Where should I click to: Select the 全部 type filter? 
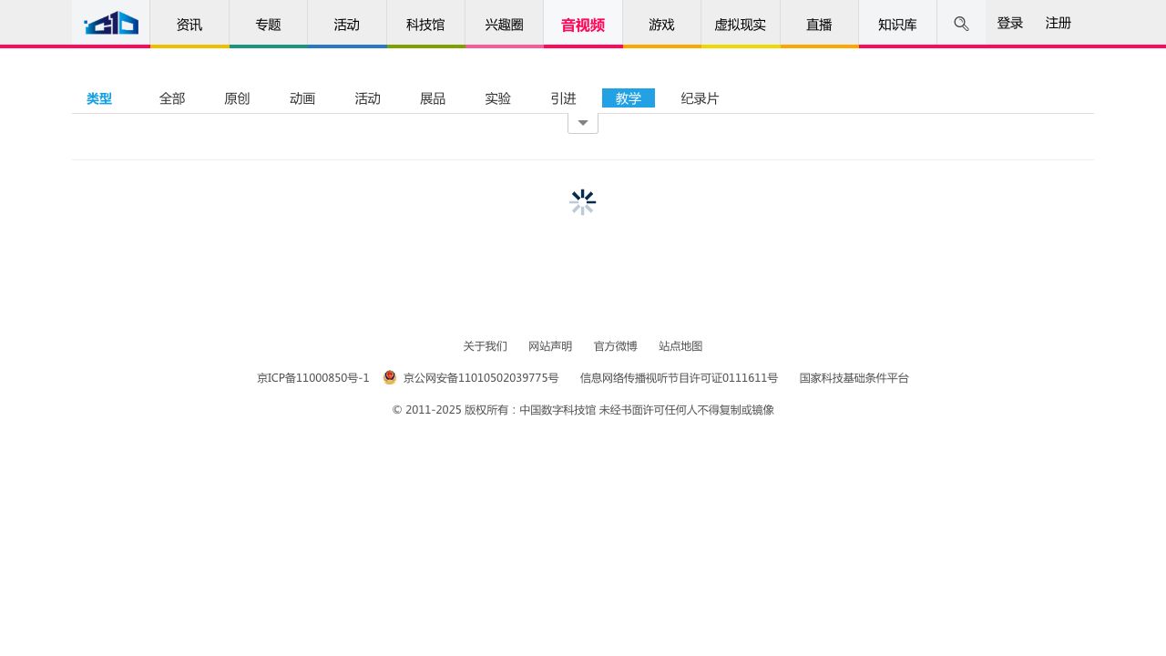(171, 98)
